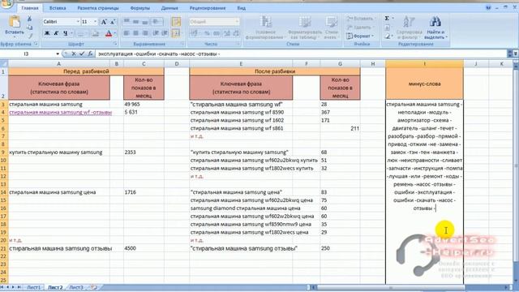This screenshot has width=519, height=292.
Task: Click the Shrink Font small A icon
Action: point(113,22)
